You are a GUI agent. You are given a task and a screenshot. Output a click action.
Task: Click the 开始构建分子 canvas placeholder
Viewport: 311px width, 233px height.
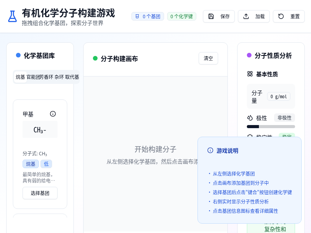155,149
